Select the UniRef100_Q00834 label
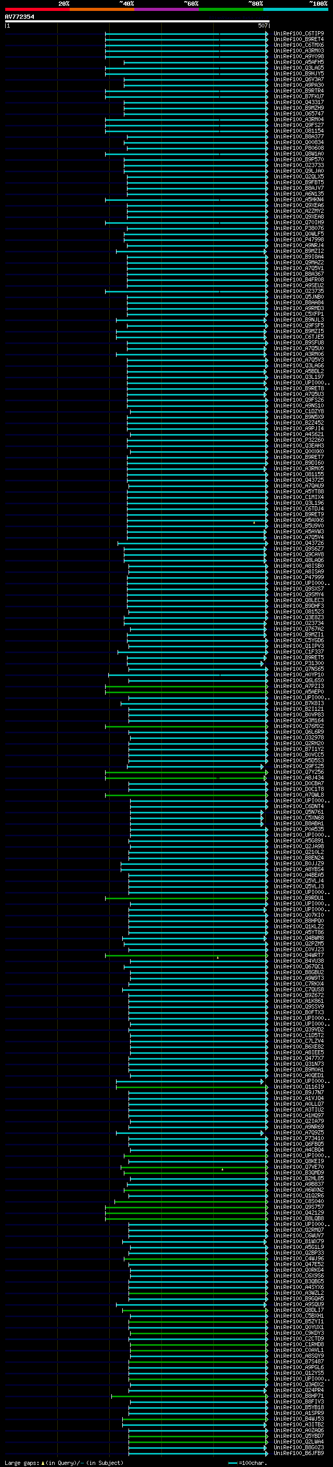333x1467 pixels. click(298, 143)
